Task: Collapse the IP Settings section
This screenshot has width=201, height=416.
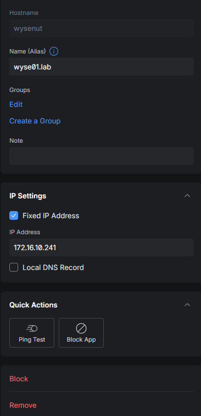Action: coord(187,196)
